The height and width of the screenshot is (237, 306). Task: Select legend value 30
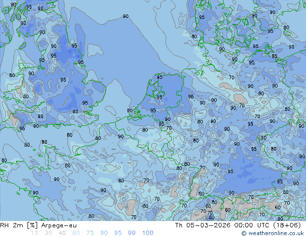pos(48,233)
